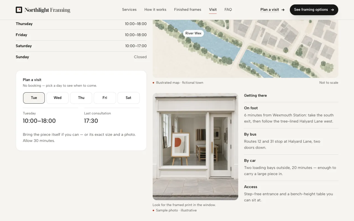
Task: Choose Thu in Plan a visit
Action: (x=81, y=98)
